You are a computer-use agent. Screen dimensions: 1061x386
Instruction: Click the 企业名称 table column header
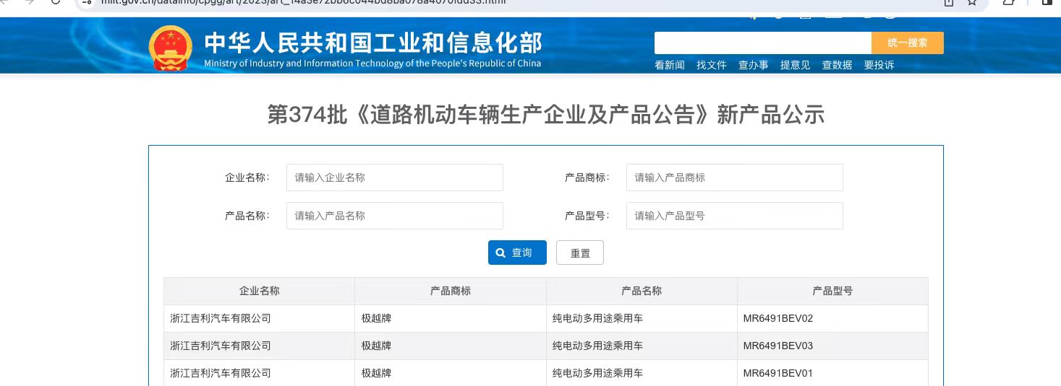tap(259, 291)
